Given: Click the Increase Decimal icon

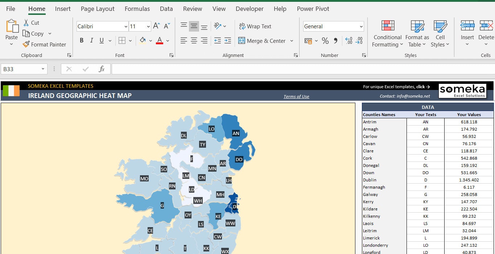Looking at the screenshot, I should 348,41.
